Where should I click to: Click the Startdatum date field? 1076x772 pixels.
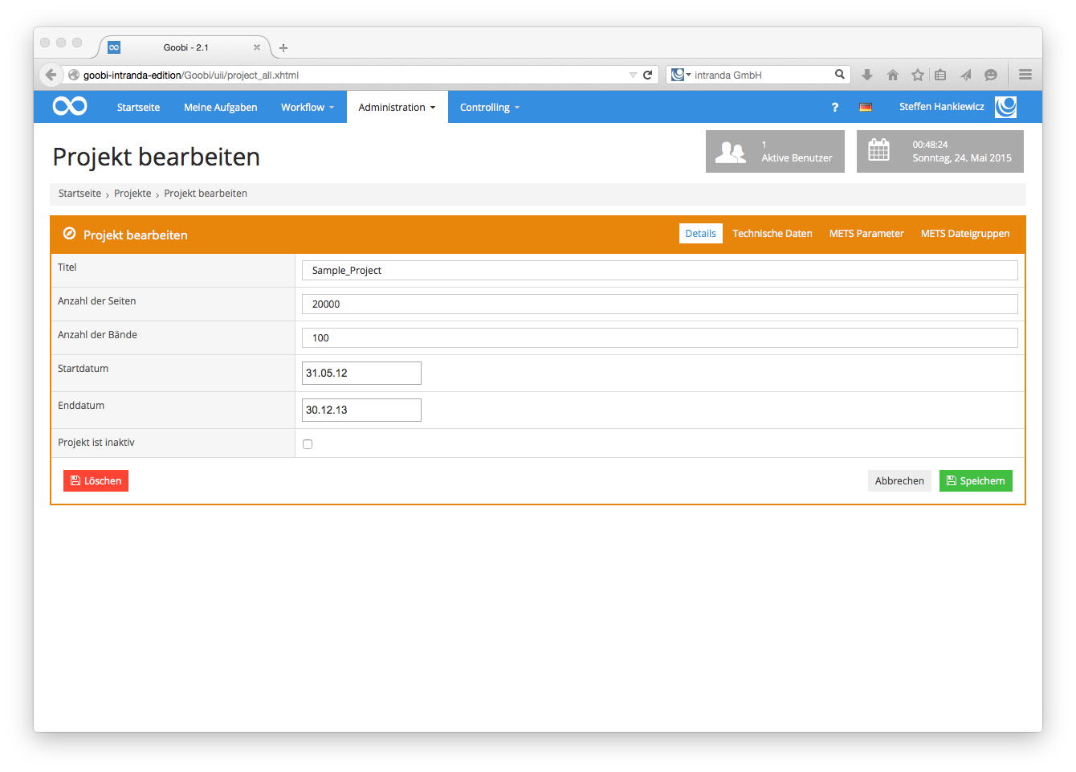[x=361, y=373]
